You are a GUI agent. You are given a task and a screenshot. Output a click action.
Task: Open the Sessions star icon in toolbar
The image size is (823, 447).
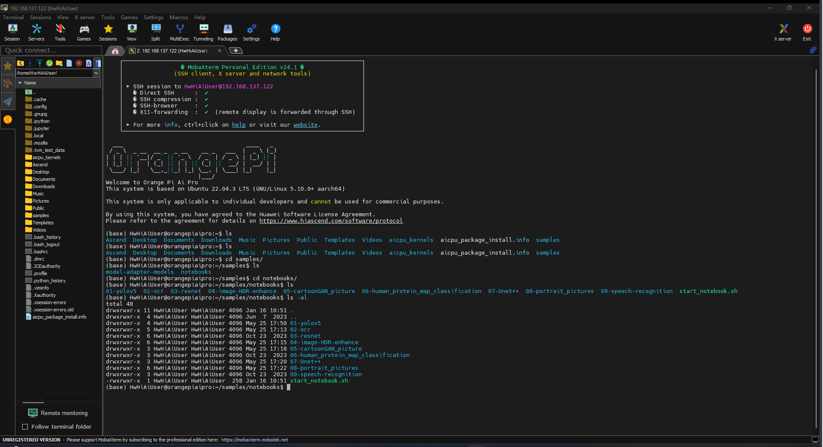point(108,32)
